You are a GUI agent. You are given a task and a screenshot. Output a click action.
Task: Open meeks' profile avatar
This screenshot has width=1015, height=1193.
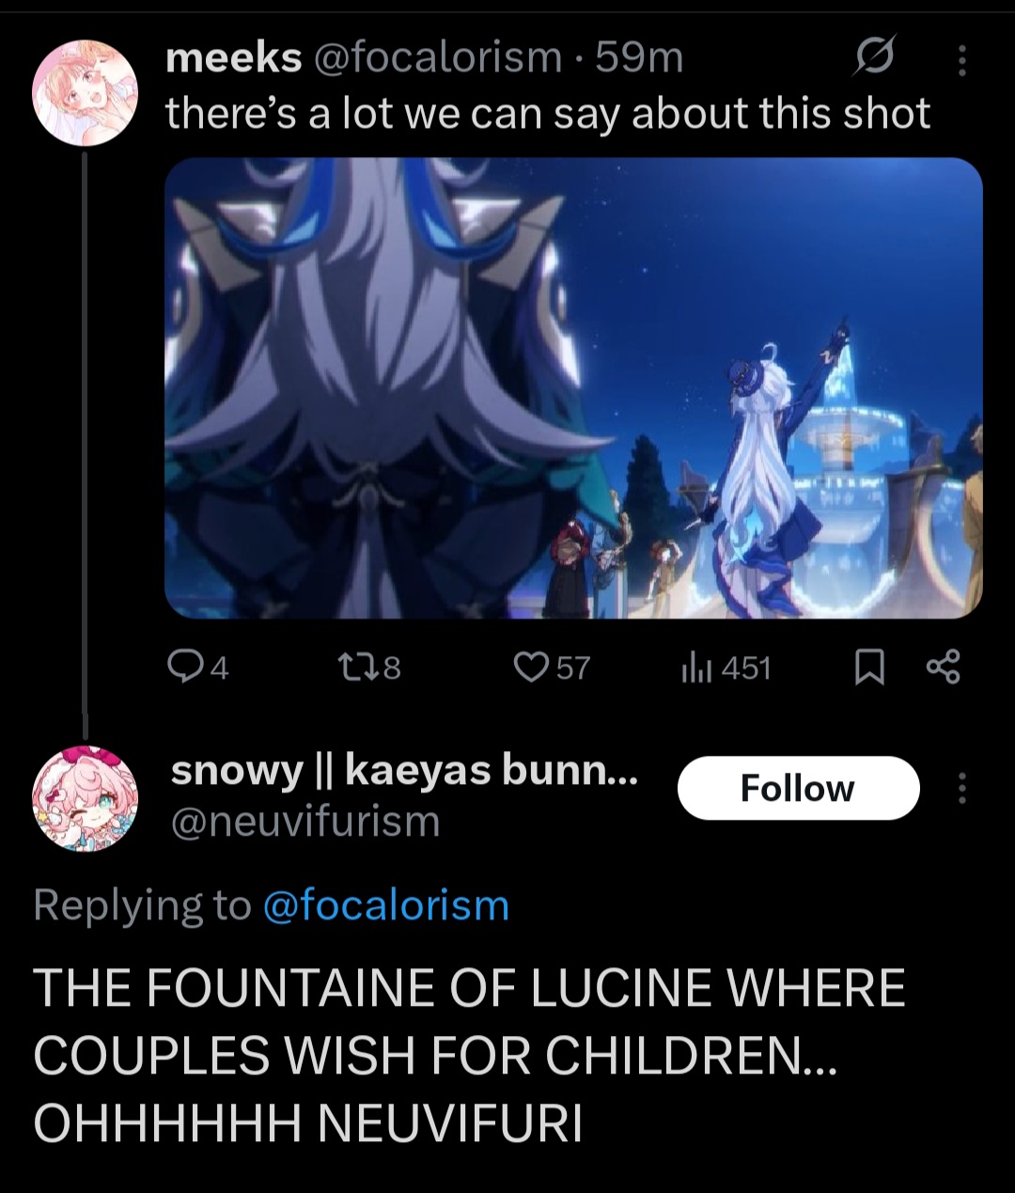tap(86, 92)
